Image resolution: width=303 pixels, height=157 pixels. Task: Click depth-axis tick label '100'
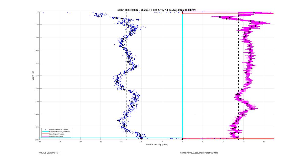37,25
